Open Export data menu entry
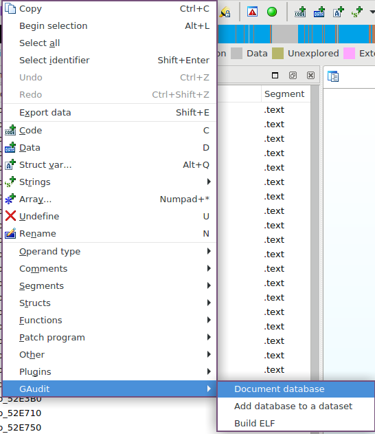The height and width of the screenshot is (434, 375). (x=109, y=113)
